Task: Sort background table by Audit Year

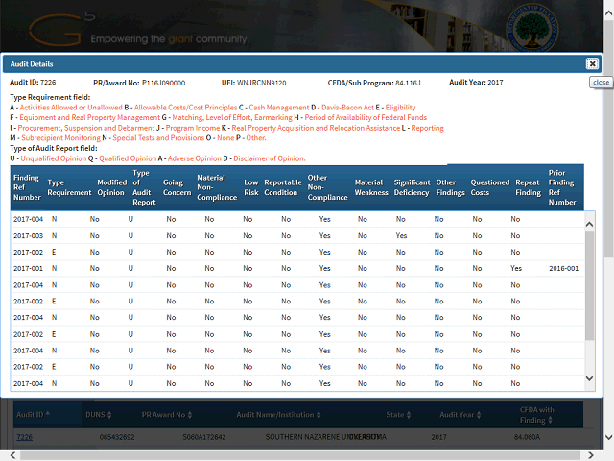Action: click(458, 415)
